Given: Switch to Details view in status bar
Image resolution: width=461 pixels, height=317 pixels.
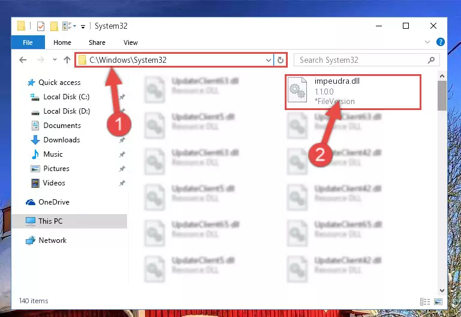Looking at the screenshot, I should [x=425, y=301].
